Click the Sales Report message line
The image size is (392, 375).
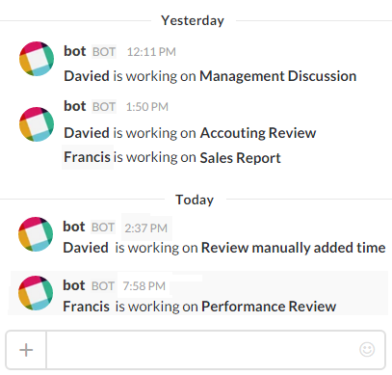[172, 157]
